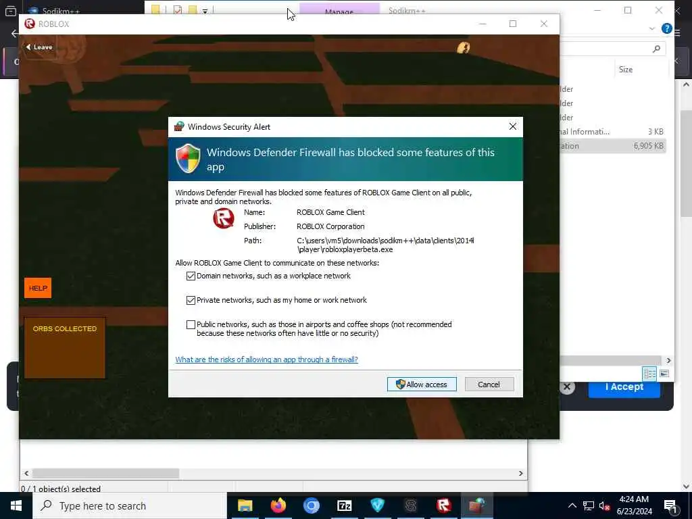Image resolution: width=692 pixels, height=519 pixels.
Task: Click the Allow access button
Action: pos(422,385)
